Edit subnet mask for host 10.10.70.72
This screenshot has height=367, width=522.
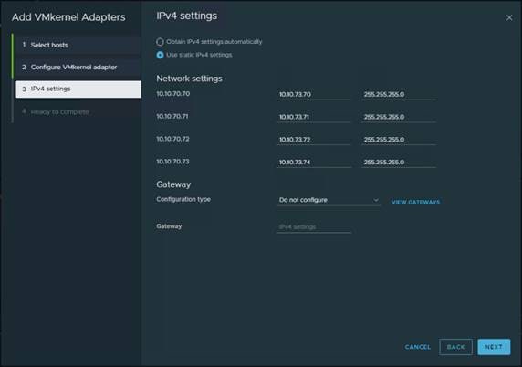tap(399, 140)
